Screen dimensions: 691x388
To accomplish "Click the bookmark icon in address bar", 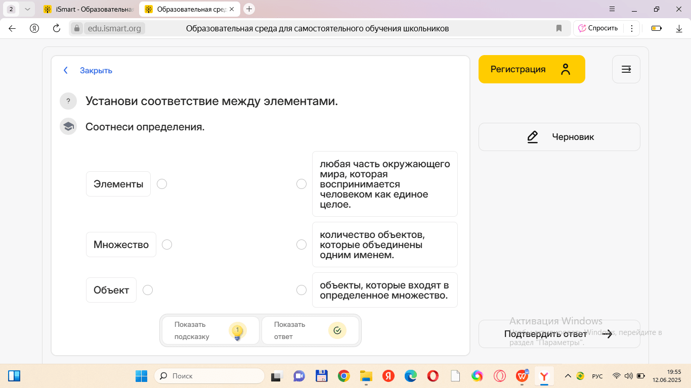I will click(x=559, y=28).
